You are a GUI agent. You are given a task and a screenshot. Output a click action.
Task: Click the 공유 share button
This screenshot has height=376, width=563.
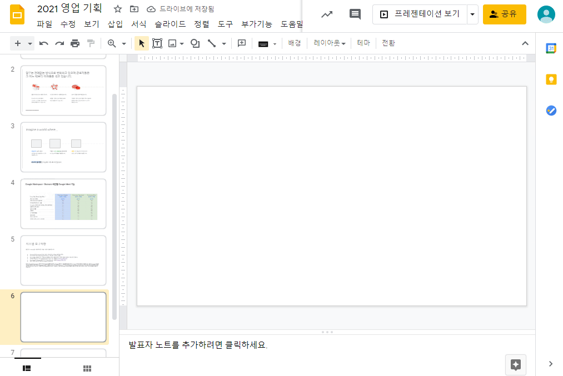tap(505, 14)
